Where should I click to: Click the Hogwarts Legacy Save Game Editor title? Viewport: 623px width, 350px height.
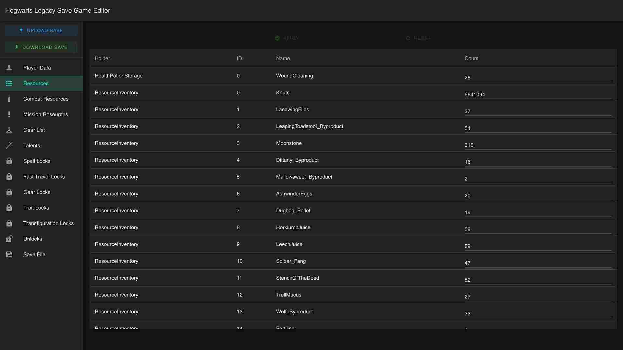[x=58, y=10]
